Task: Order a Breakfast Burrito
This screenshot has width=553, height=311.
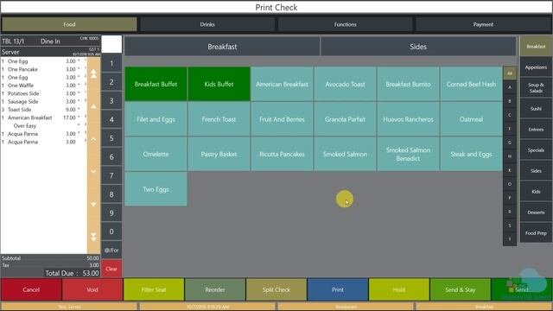Action: [408, 84]
